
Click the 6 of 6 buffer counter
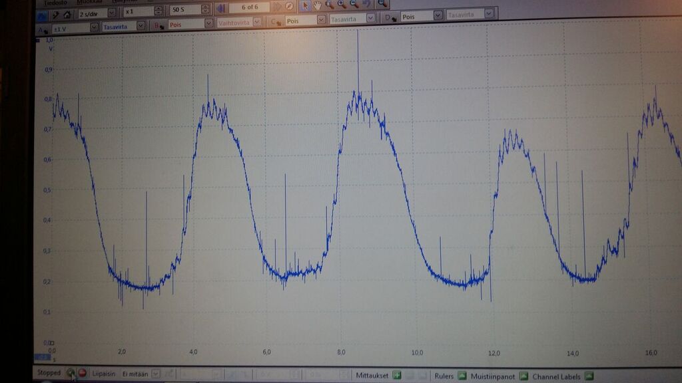click(250, 7)
